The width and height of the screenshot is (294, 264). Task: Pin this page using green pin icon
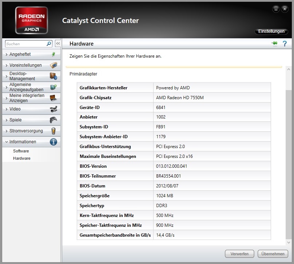274,43
